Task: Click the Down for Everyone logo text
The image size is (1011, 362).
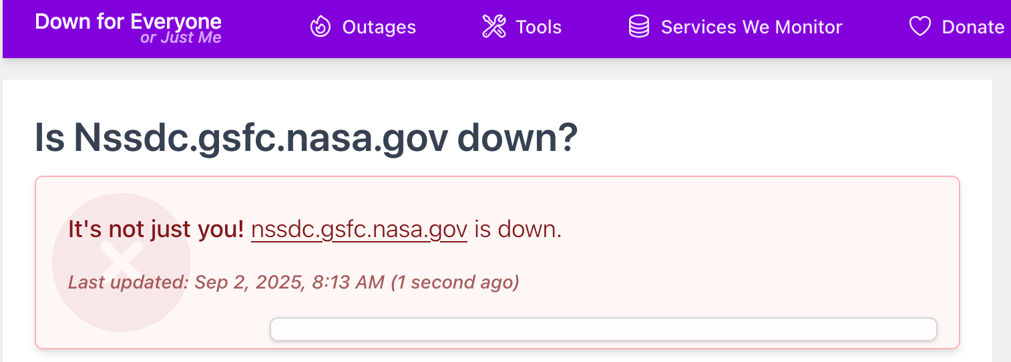Action: coord(128,21)
